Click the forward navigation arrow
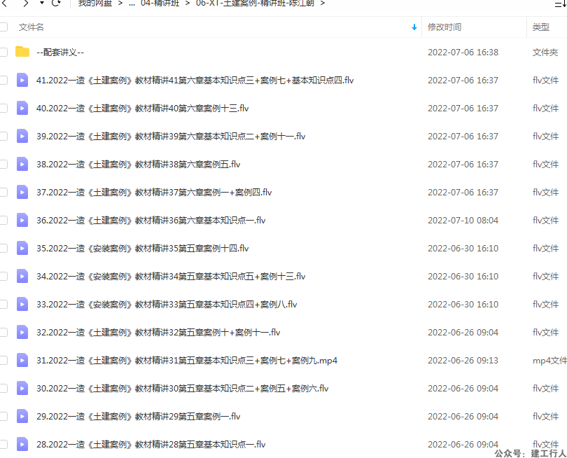Image resolution: width=567 pixels, height=458 pixels. [x=26, y=4]
